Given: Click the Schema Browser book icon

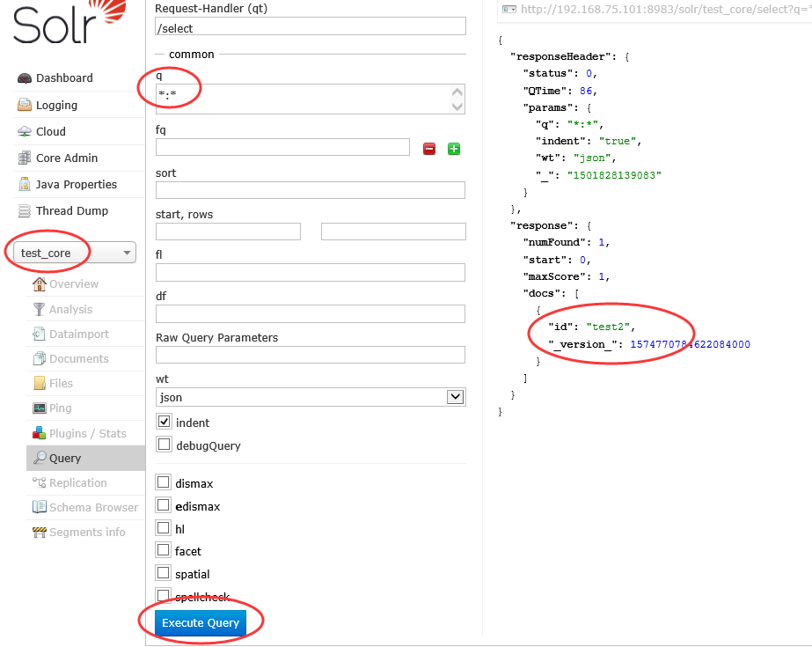Looking at the screenshot, I should [40, 507].
